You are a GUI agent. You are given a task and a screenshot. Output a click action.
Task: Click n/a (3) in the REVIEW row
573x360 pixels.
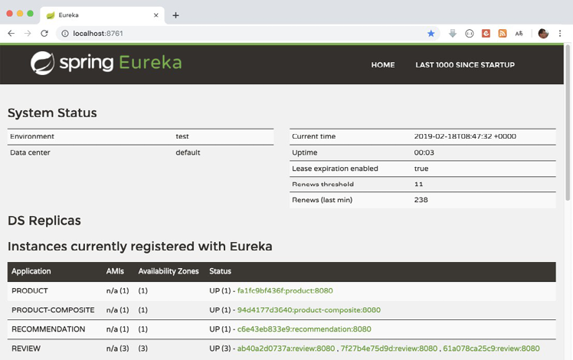117,349
